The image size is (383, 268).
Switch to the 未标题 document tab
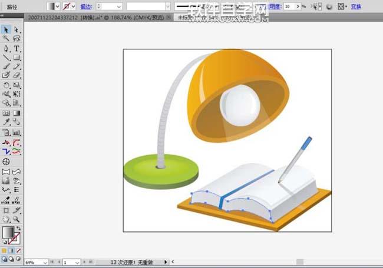click(215, 18)
